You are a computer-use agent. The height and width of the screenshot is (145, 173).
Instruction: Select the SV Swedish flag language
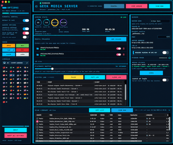(5, 98)
